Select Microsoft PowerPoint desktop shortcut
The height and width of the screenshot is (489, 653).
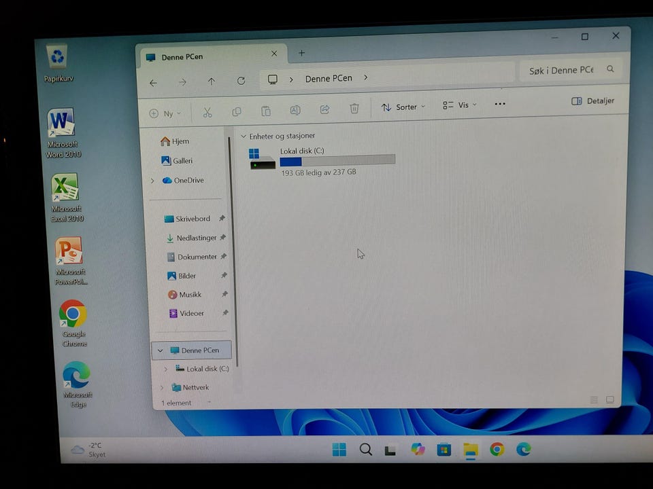pos(71,261)
